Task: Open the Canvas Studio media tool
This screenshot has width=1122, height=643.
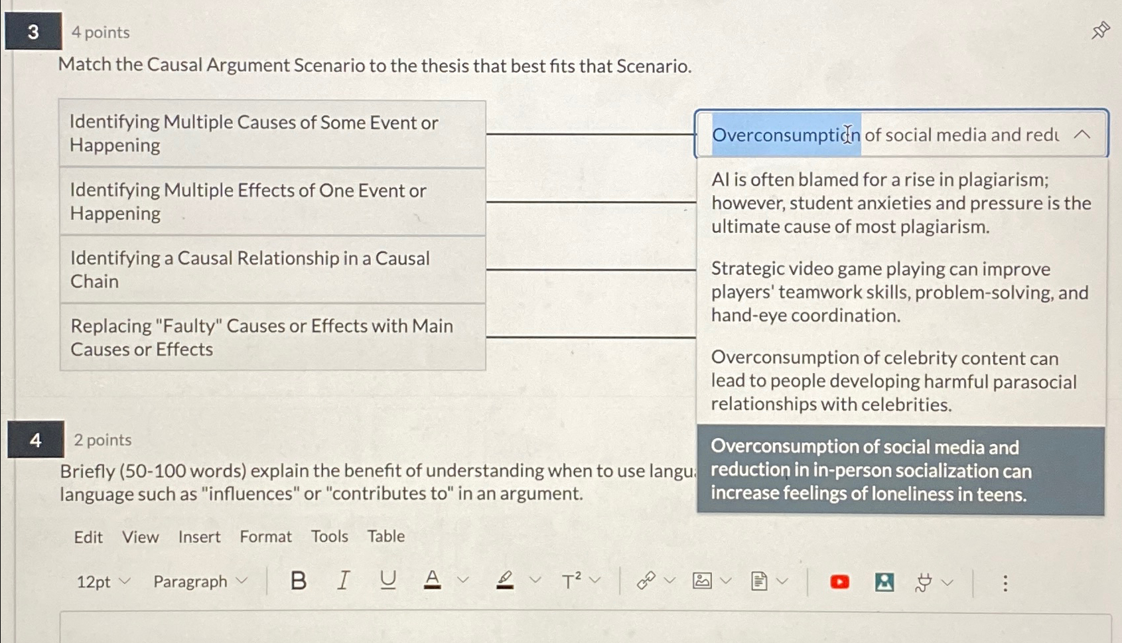Action: pos(884,582)
